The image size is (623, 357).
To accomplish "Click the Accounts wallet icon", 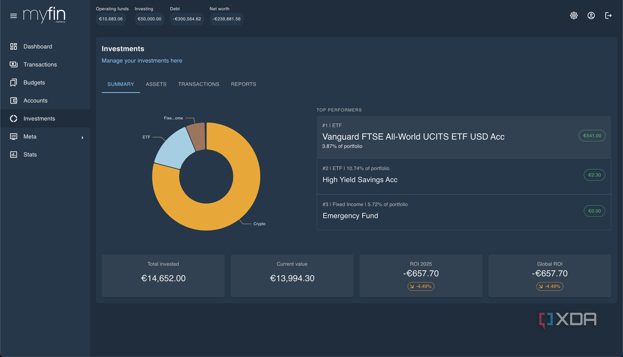I will (x=14, y=101).
